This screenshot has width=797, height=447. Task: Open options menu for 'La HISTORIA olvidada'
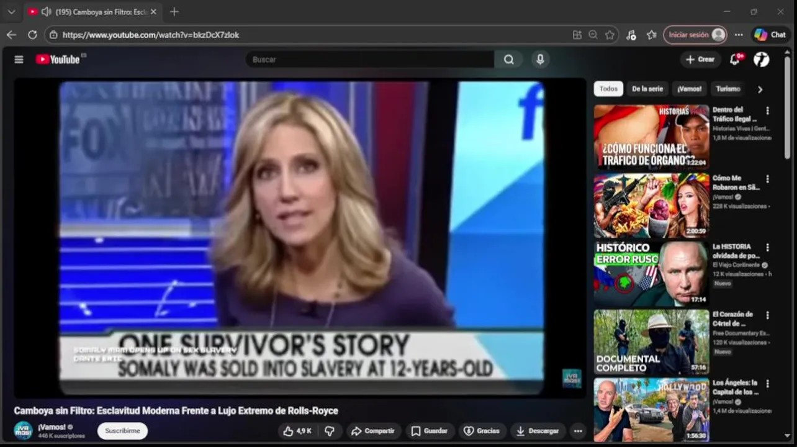(x=767, y=247)
